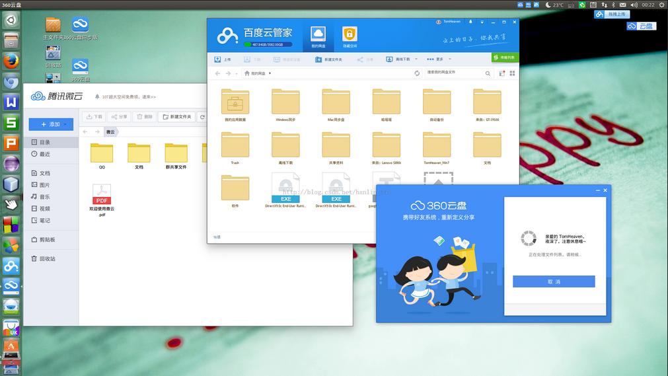Click 新建文件夹 in Baidu Cloud toolbar
The height and width of the screenshot is (376, 668).
(328, 59)
